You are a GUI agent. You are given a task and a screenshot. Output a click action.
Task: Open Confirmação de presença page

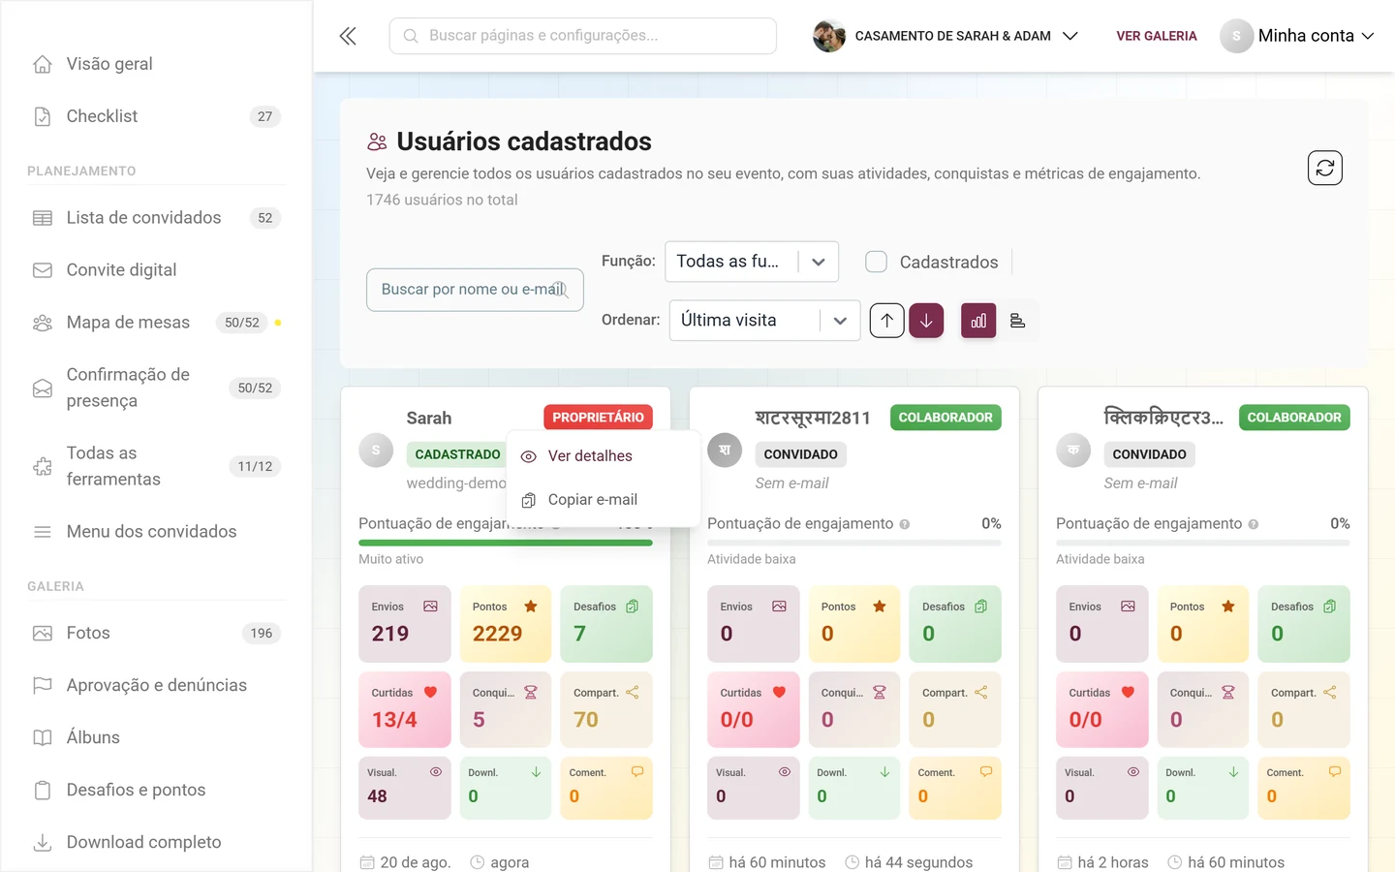156,388
